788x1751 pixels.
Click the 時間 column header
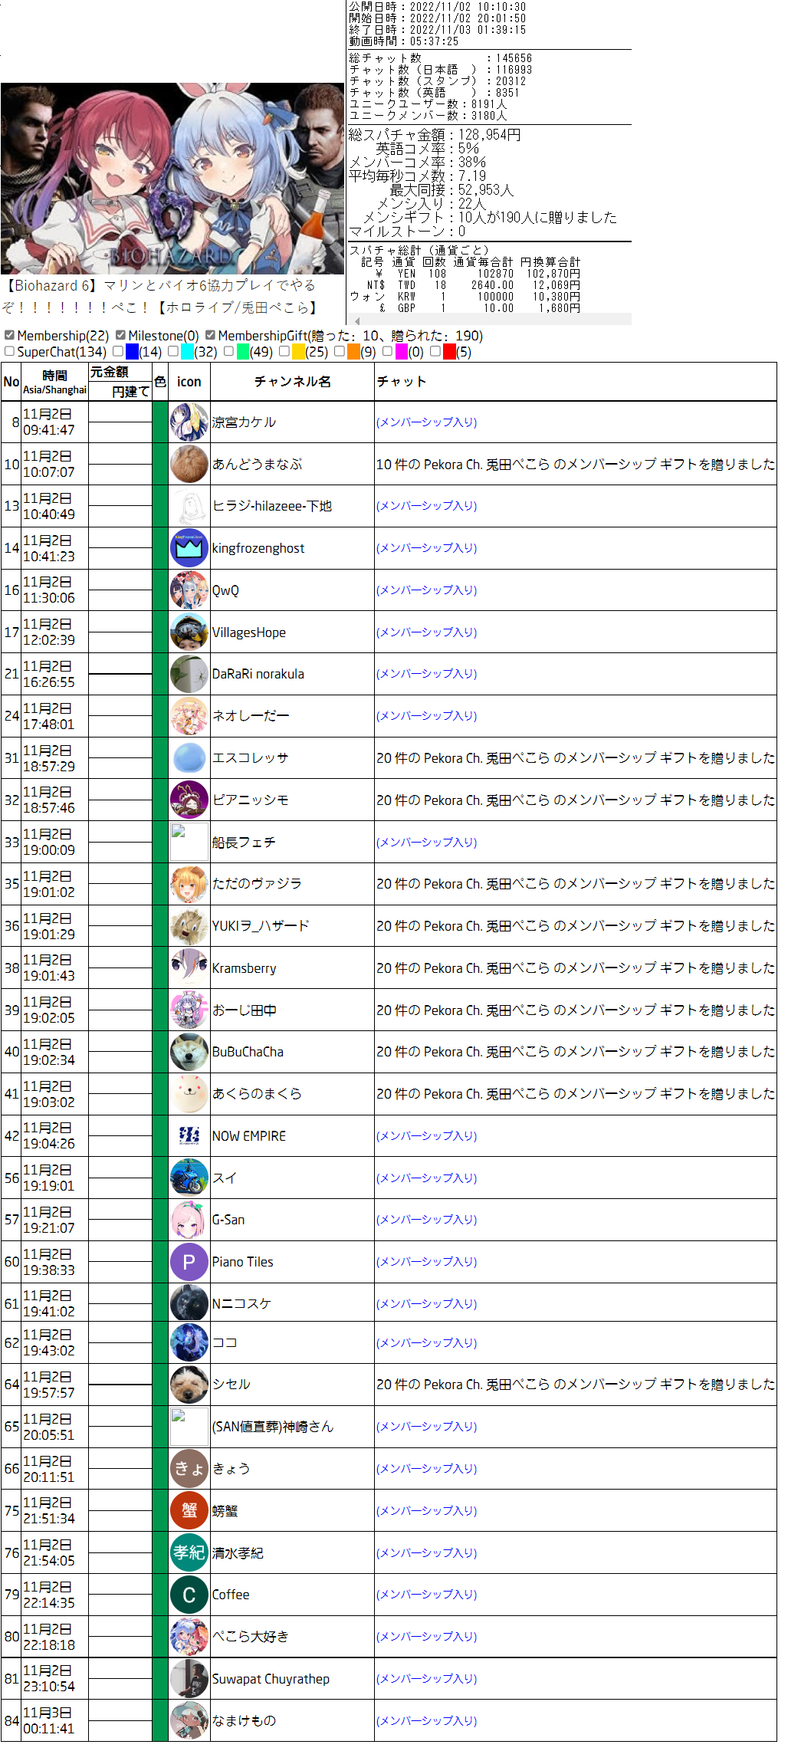pyautogui.click(x=54, y=382)
